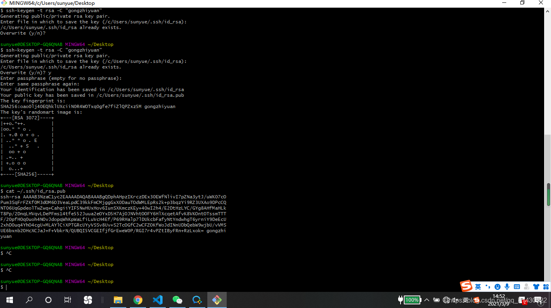
Task: Open File Explorer from the taskbar
Action: (118, 300)
